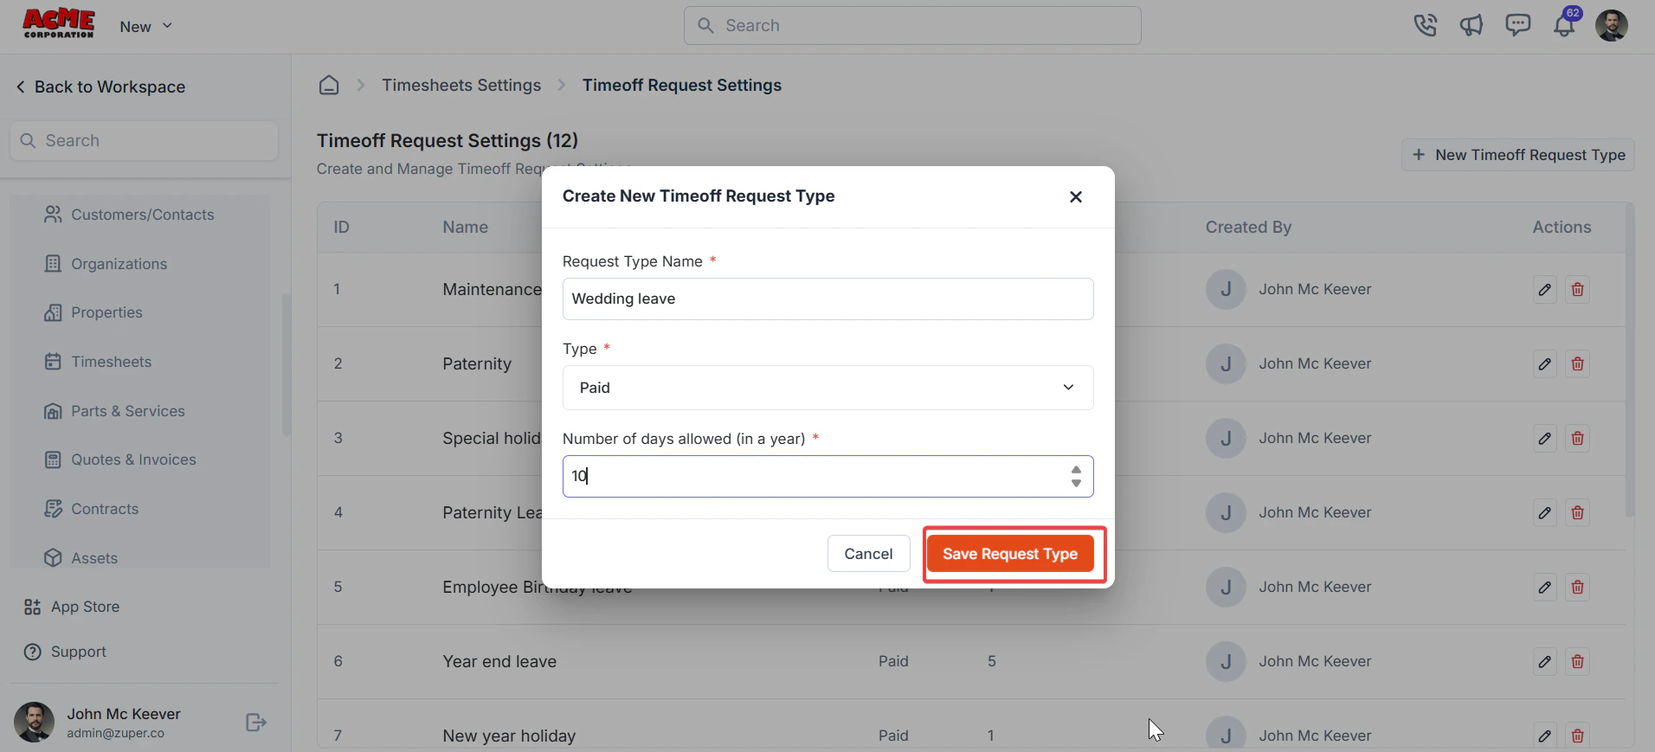Click the Request Type Name field

[x=827, y=299]
